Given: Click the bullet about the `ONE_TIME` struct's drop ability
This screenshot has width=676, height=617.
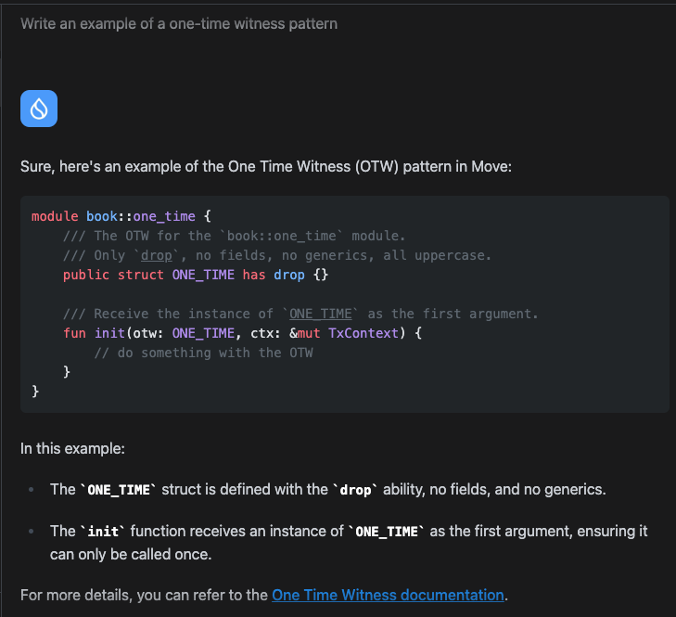Looking at the screenshot, I should [327, 489].
